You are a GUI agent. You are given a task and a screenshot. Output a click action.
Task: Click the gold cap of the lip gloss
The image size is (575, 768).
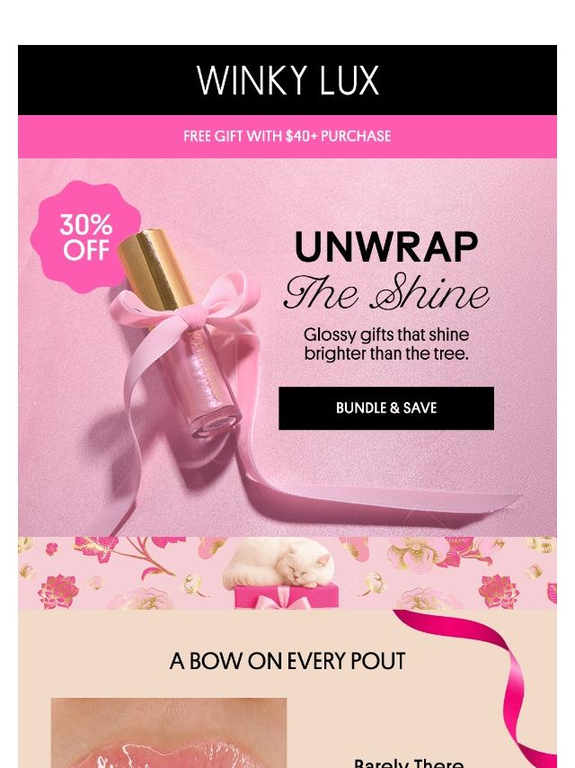(155, 270)
